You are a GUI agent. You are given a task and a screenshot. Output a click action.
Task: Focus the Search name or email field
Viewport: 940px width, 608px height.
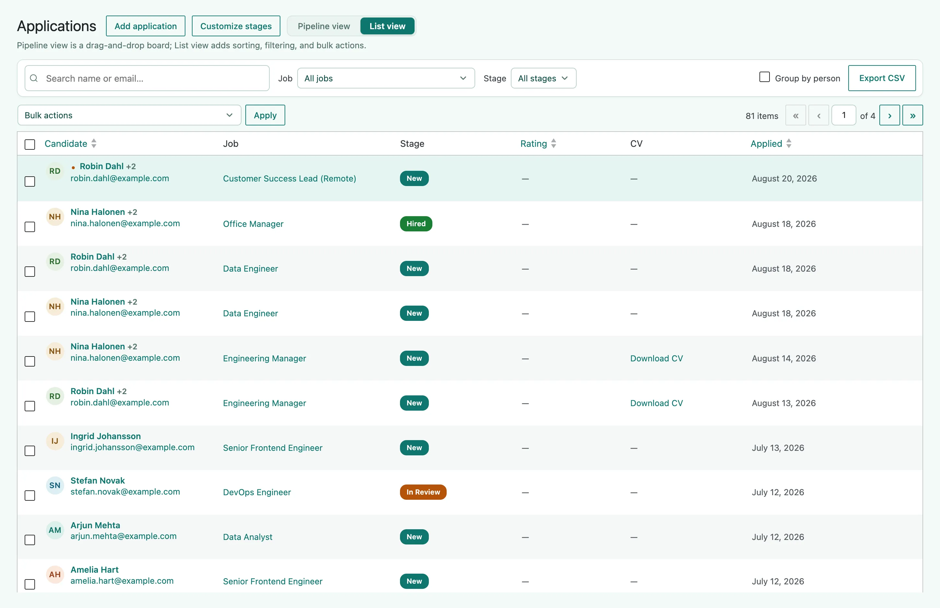pyautogui.click(x=147, y=78)
